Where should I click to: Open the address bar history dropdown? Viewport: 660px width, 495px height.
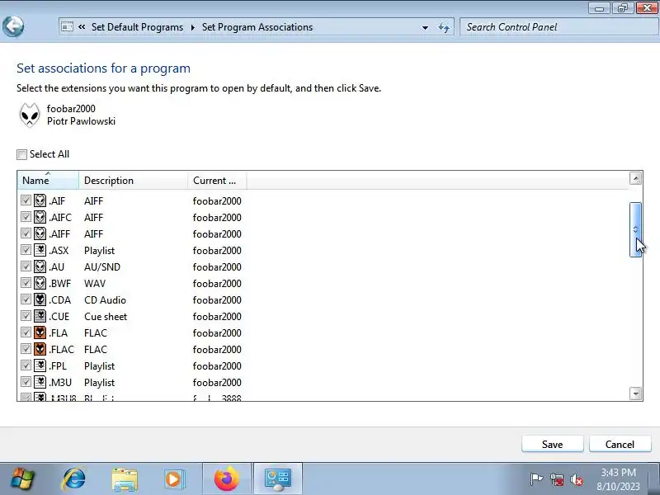click(425, 28)
